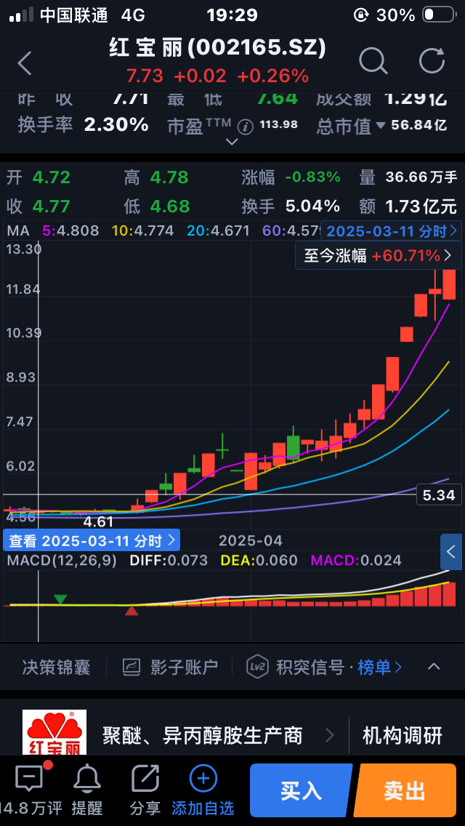
Task: Open stock search magnifier icon
Action: pyautogui.click(x=373, y=60)
